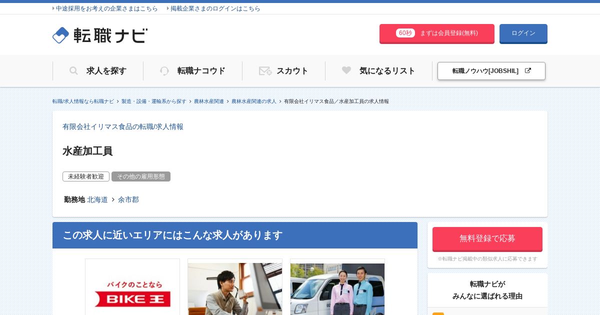The width and height of the screenshot is (600, 315).
Task: Click the 有限会社イリマス食品／水産加工員の求人情報 breadcrumb text
Action: point(336,101)
